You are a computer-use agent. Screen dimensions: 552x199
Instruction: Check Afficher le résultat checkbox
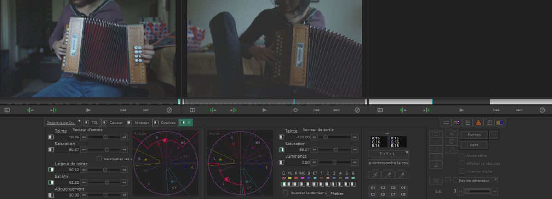click(x=461, y=163)
